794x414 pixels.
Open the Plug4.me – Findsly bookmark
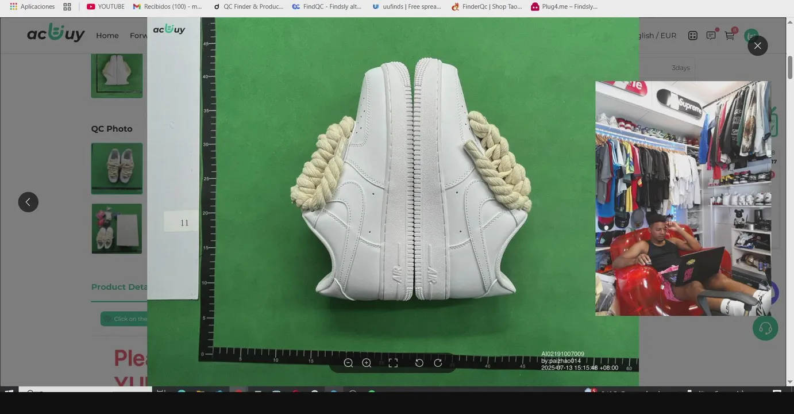tap(564, 6)
